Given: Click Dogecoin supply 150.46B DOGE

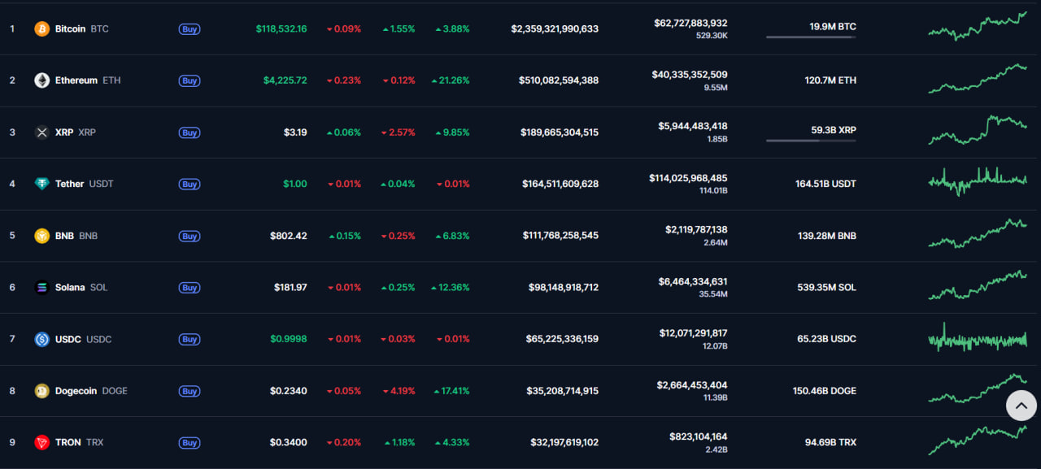Looking at the screenshot, I should (824, 391).
